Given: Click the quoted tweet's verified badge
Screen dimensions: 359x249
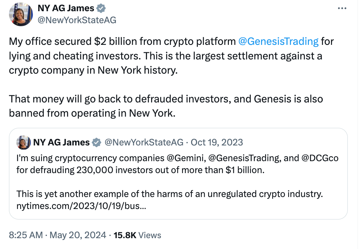Looking at the screenshot, I should pos(96,142).
